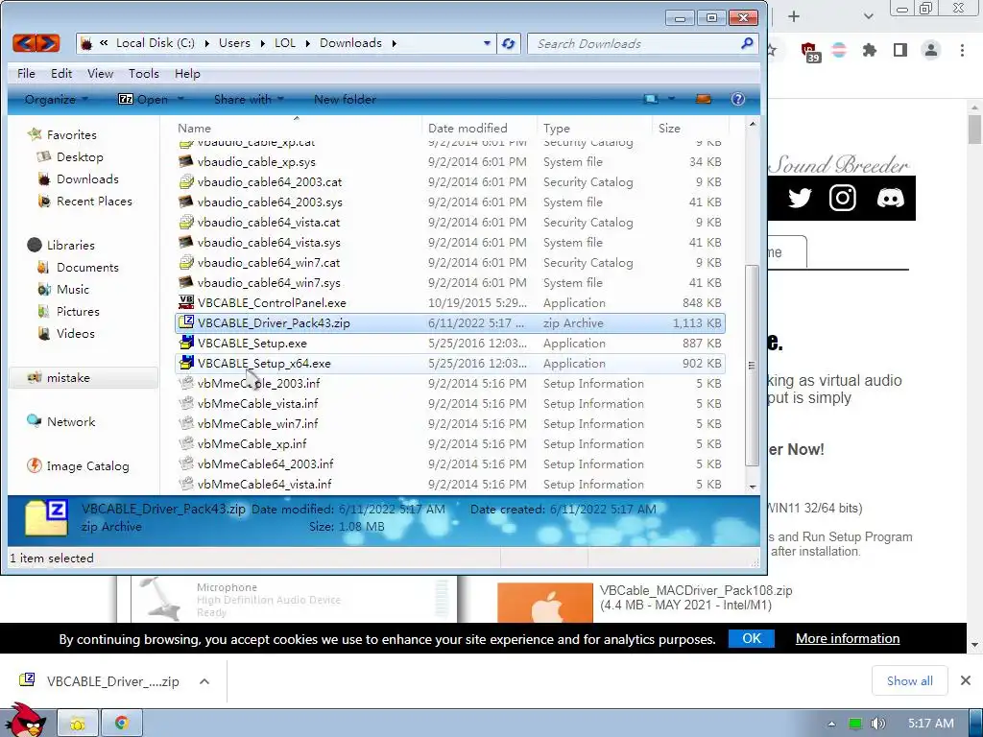Select vbaudio_cable_xp.sys file

tap(255, 161)
